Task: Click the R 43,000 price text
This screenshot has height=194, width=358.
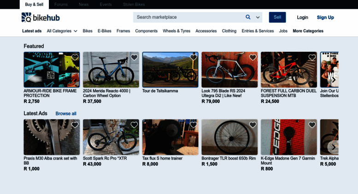Action: tap(92, 164)
